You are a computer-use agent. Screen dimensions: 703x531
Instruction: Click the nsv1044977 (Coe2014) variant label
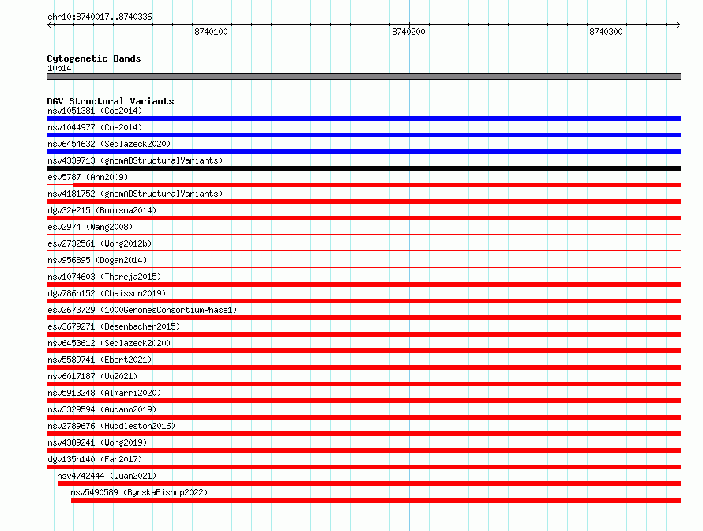coord(95,127)
